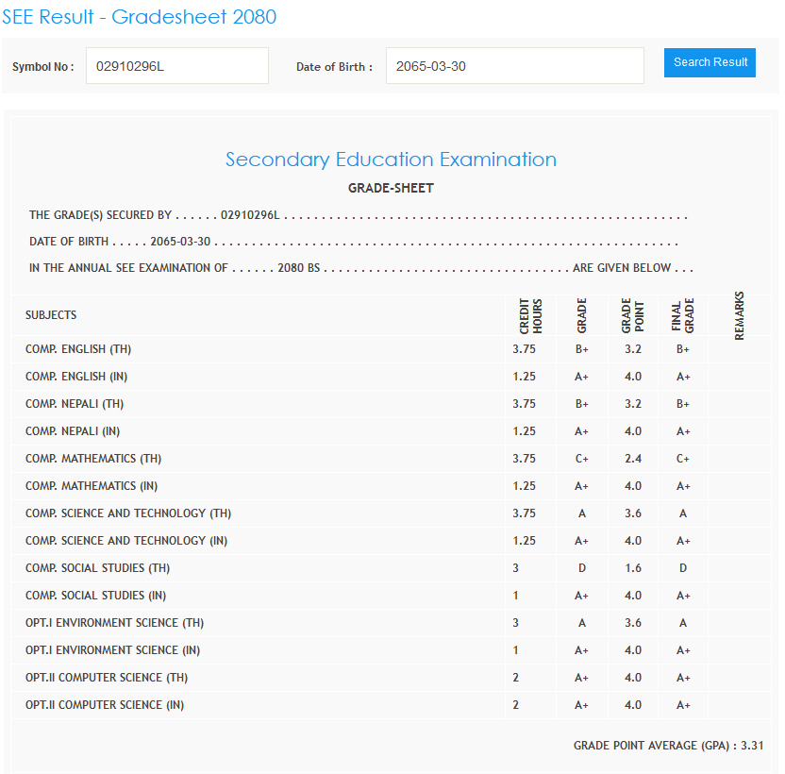Select the CREDIT HOURS column header
This screenshot has height=774, width=785.
531,317
